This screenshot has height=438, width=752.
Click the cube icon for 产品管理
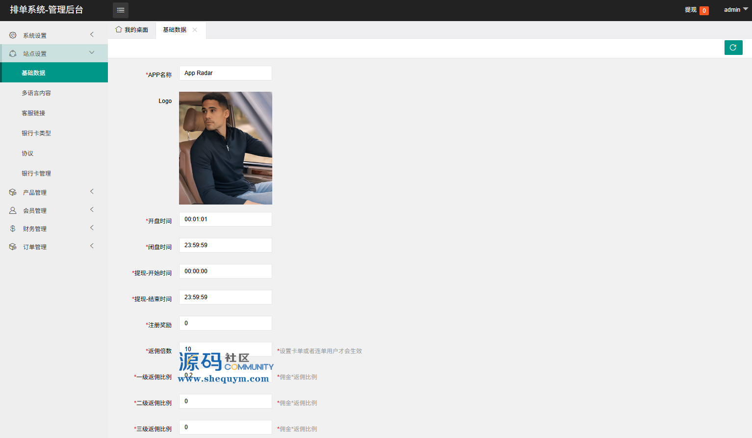[13, 192]
